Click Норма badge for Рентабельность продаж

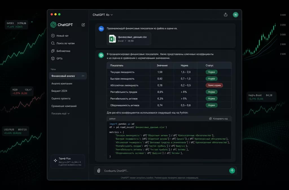(x=211, y=92)
